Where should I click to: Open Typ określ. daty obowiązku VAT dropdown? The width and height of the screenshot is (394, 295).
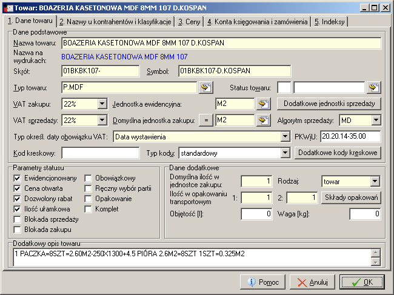[285, 136]
